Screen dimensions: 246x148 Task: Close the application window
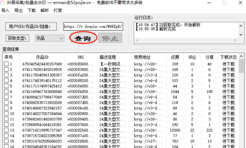pos(240,3)
